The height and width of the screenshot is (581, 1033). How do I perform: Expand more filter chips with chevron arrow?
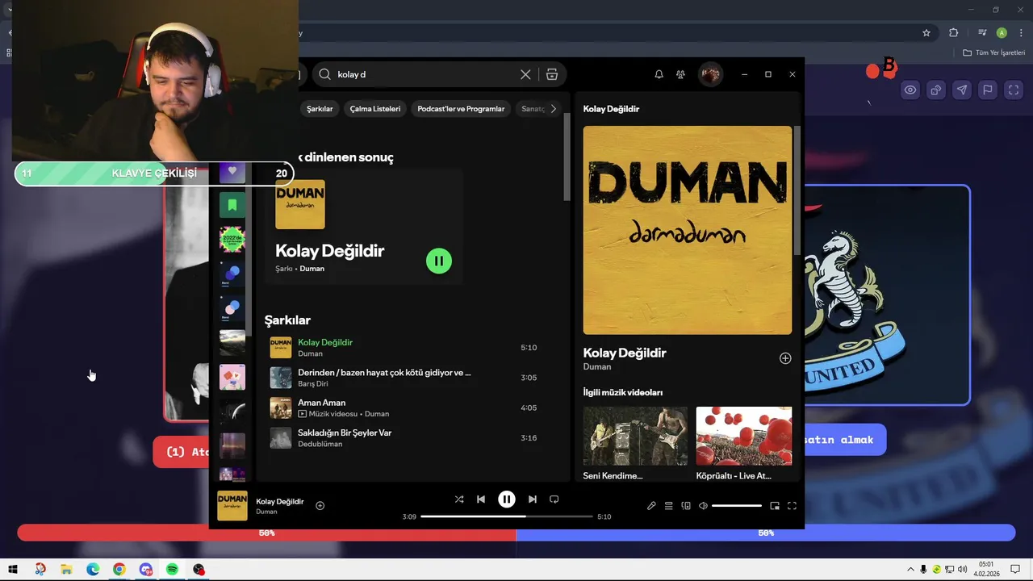coord(553,109)
